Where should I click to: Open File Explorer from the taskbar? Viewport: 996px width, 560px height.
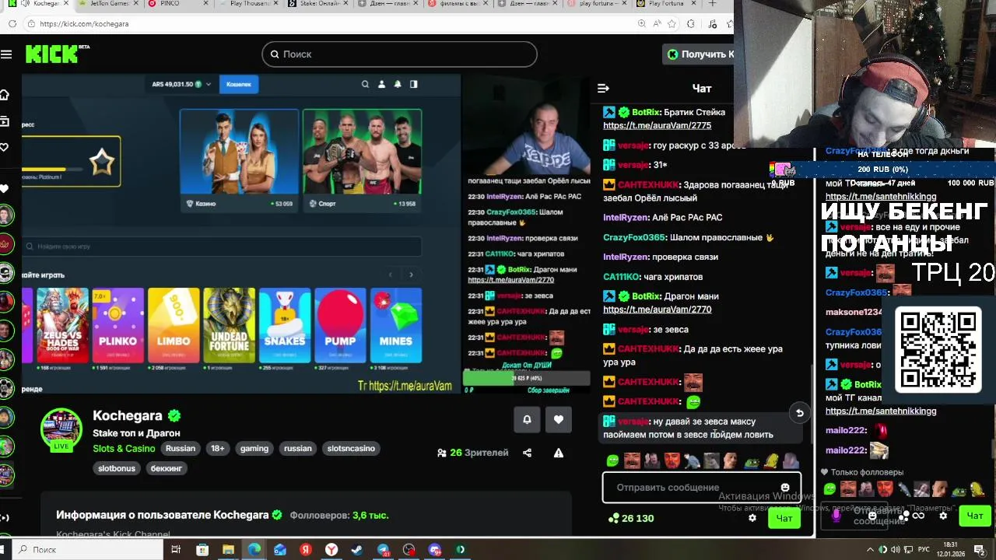click(x=228, y=550)
